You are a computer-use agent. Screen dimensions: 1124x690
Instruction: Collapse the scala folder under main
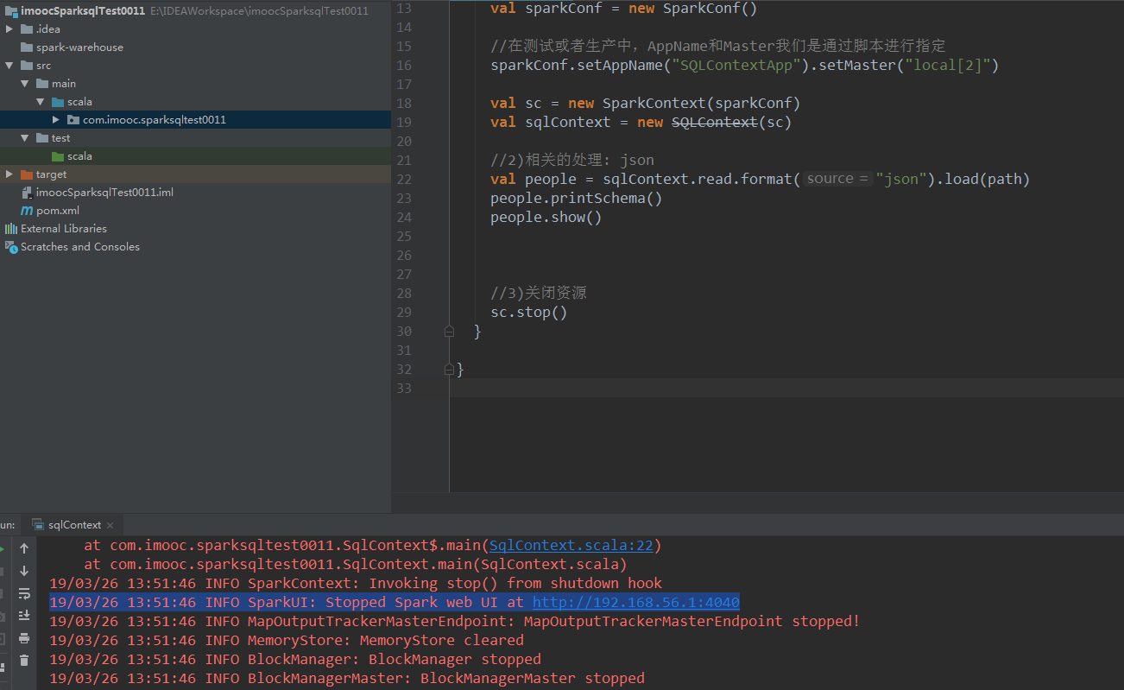click(x=41, y=102)
